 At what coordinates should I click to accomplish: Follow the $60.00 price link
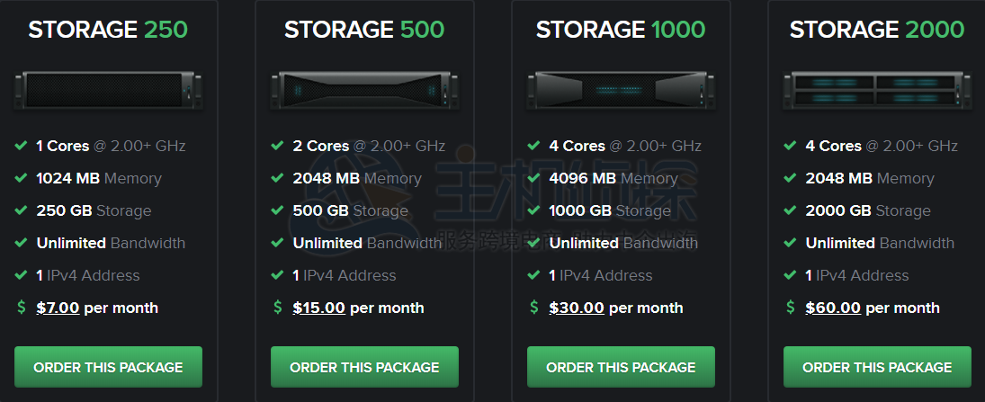833,308
